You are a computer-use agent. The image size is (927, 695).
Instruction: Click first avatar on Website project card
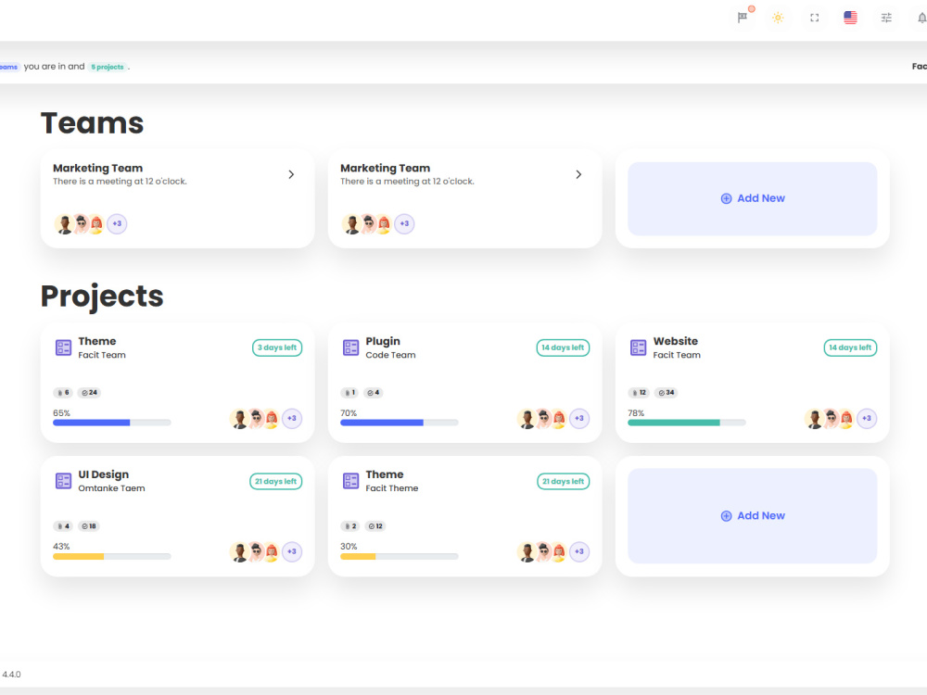tap(815, 418)
